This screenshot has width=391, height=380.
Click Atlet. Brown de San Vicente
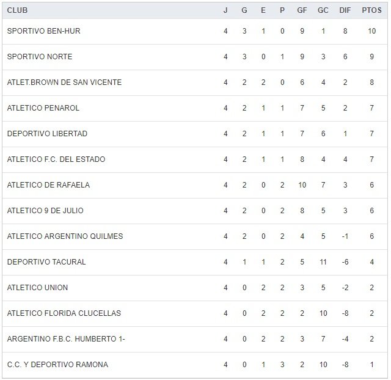64,82
